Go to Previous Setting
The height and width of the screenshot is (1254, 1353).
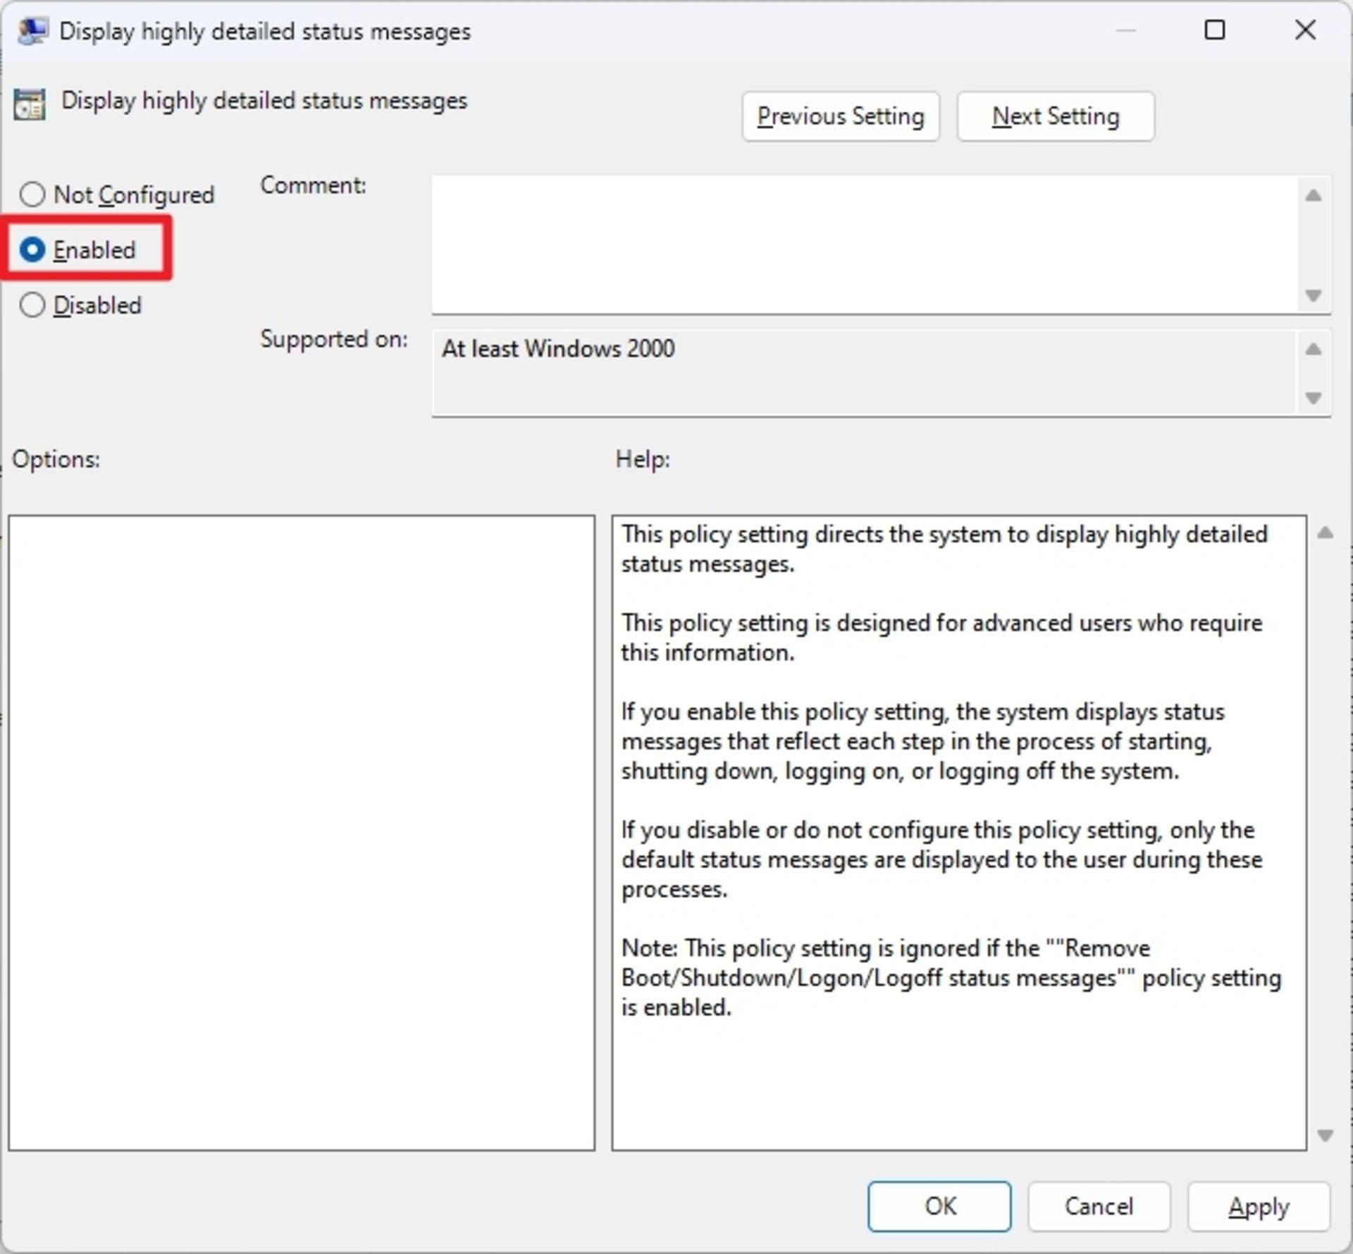click(840, 116)
